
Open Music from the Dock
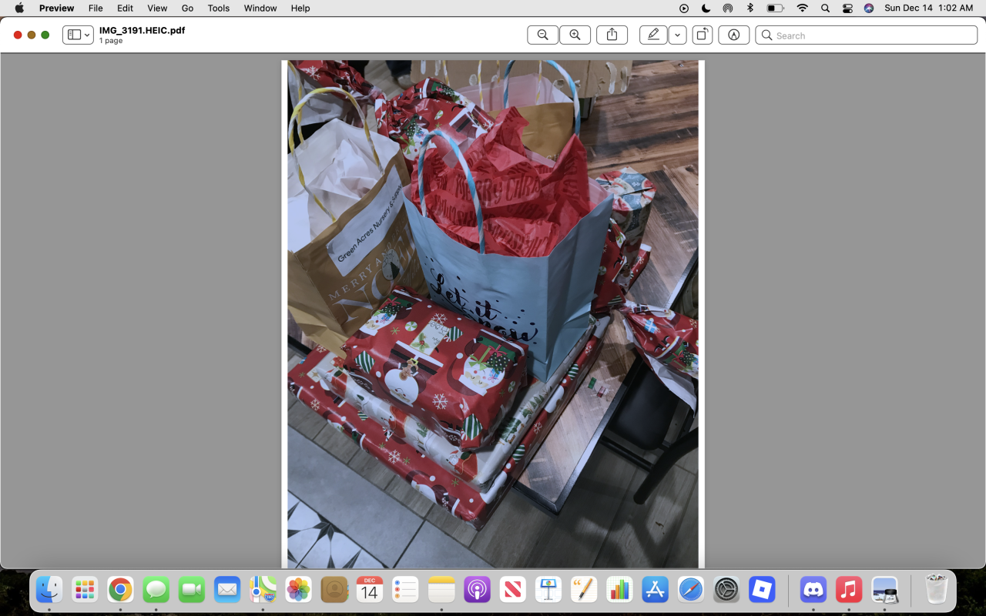tap(849, 591)
